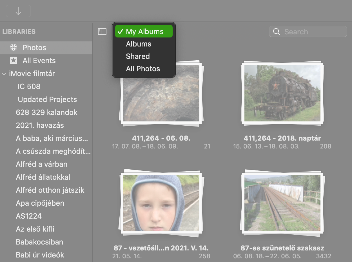Collapse the iMovie filmtár library
Viewport: 352px width, 262px height.
coord(4,74)
